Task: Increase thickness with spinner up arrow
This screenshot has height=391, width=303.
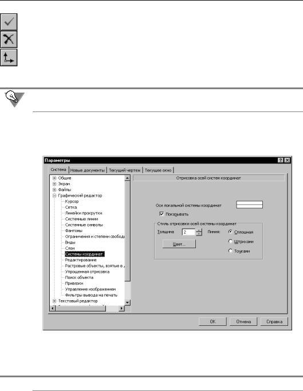Action: click(x=199, y=230)
